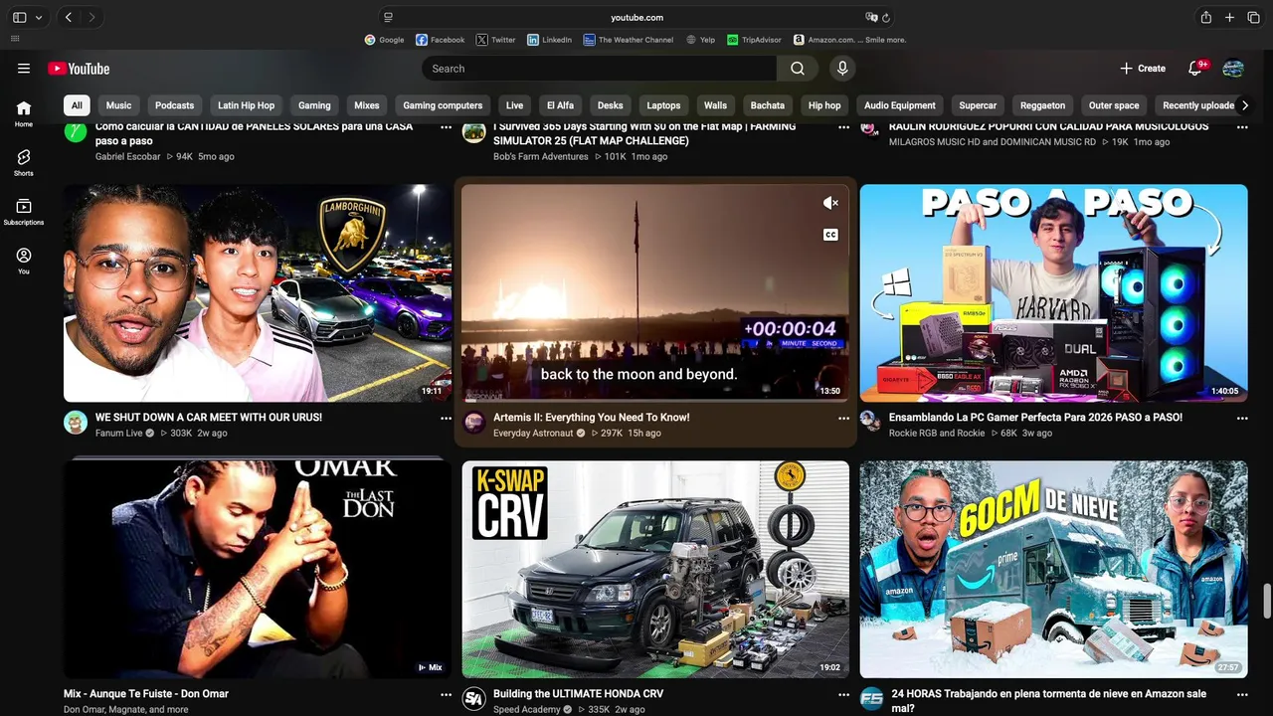Image resolution: width=1273 pixels, height=716 pixels.
Task: Select the Audio Equipment chip
Action: 900,105
